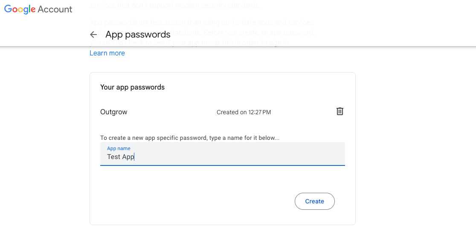Click the typed "Test App" text
The height and width of the screenshot is (226, 476).
point(120,157)
